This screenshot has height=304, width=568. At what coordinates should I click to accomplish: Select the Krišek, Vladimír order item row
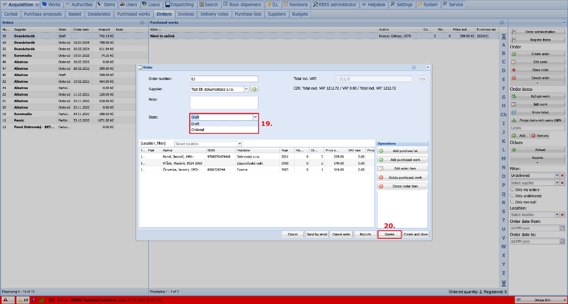(257, 163)
